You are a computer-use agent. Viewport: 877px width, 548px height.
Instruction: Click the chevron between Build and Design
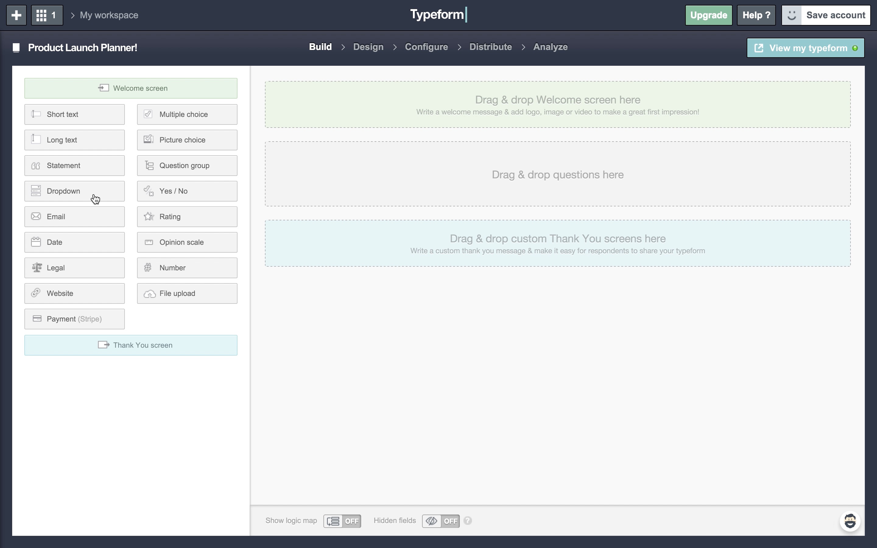click(343, 47)
